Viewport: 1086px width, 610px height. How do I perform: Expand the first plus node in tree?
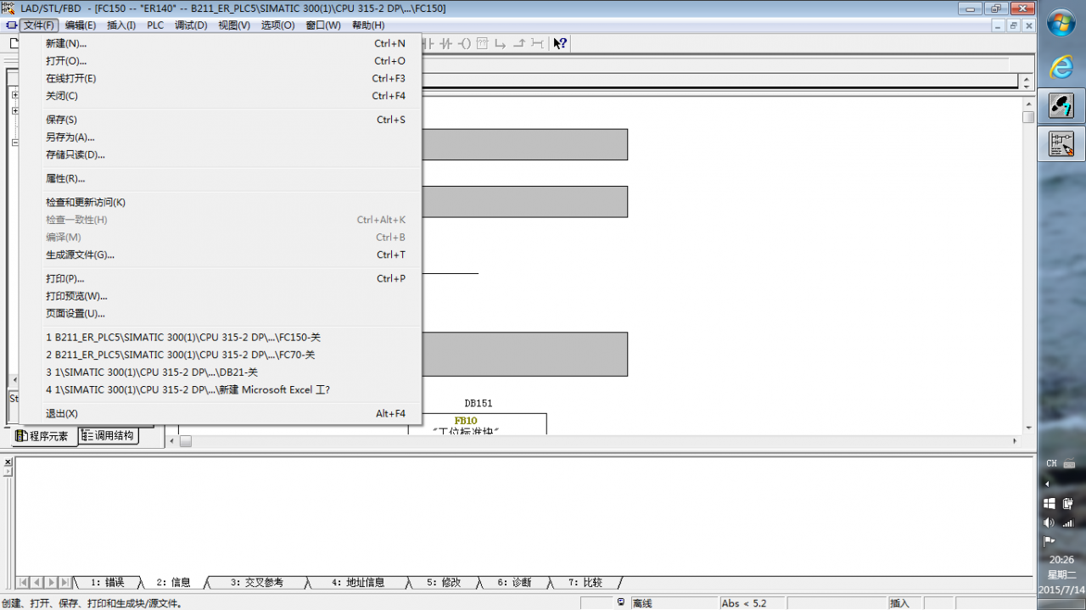pos(14,94)
